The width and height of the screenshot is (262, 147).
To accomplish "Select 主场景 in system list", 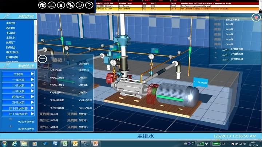I will [12, 23].
